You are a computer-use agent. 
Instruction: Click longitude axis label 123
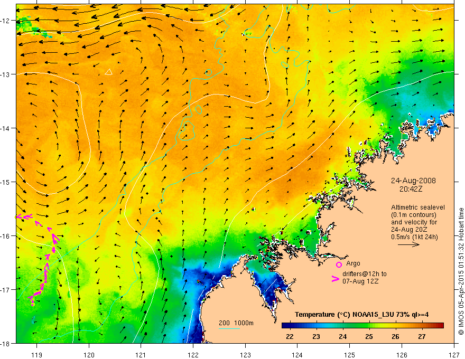pyautogui.click(x=245, y=355)
